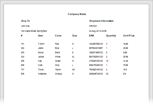This screenshot has width=153, height=106.
Task: Select row number 707
Action: tap(23, 70)
